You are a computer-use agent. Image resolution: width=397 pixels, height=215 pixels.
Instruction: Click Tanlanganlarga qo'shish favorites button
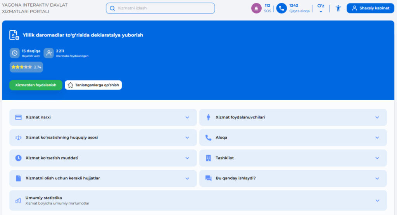coord(93,85)
